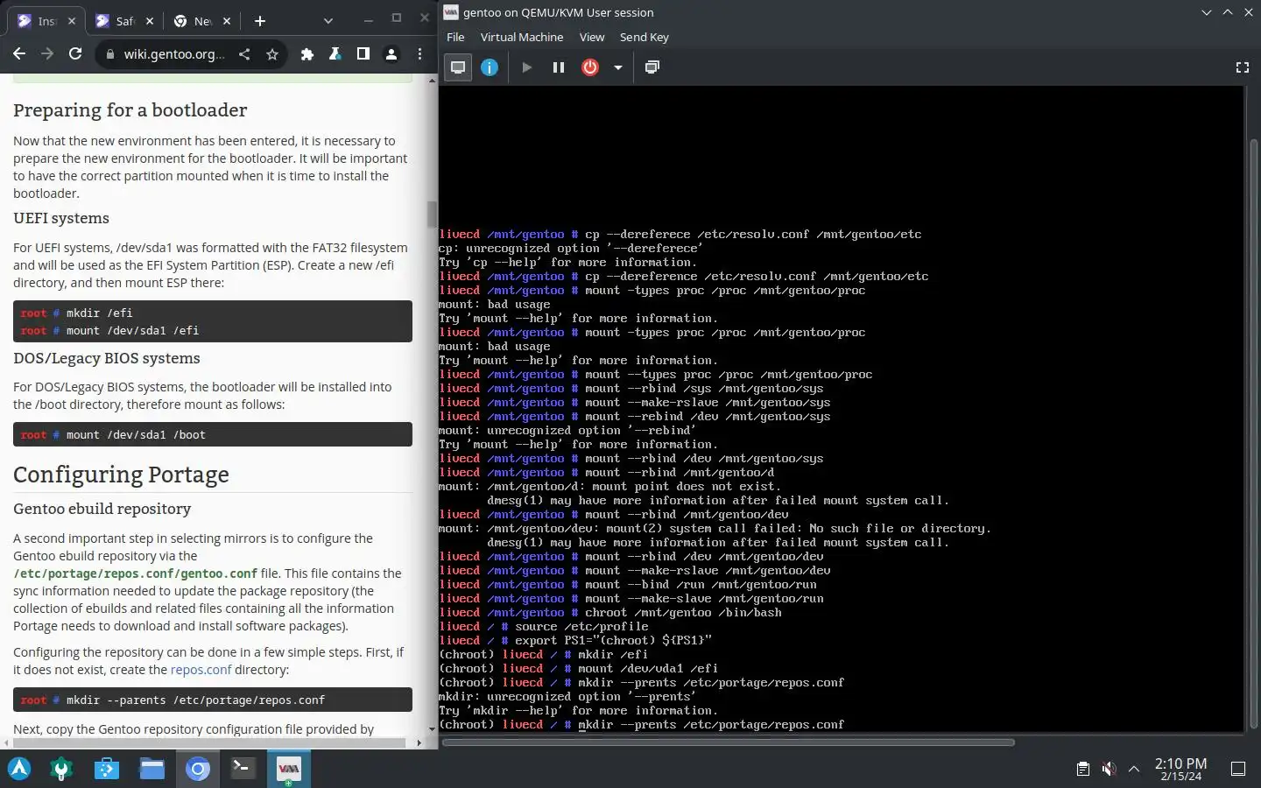Focus the Chromium browser in taskbar
Screen dimensions: 1261x788
click(198, 769)
